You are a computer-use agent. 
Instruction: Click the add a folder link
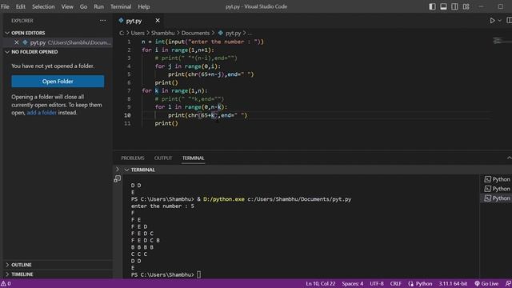point(42,113)
